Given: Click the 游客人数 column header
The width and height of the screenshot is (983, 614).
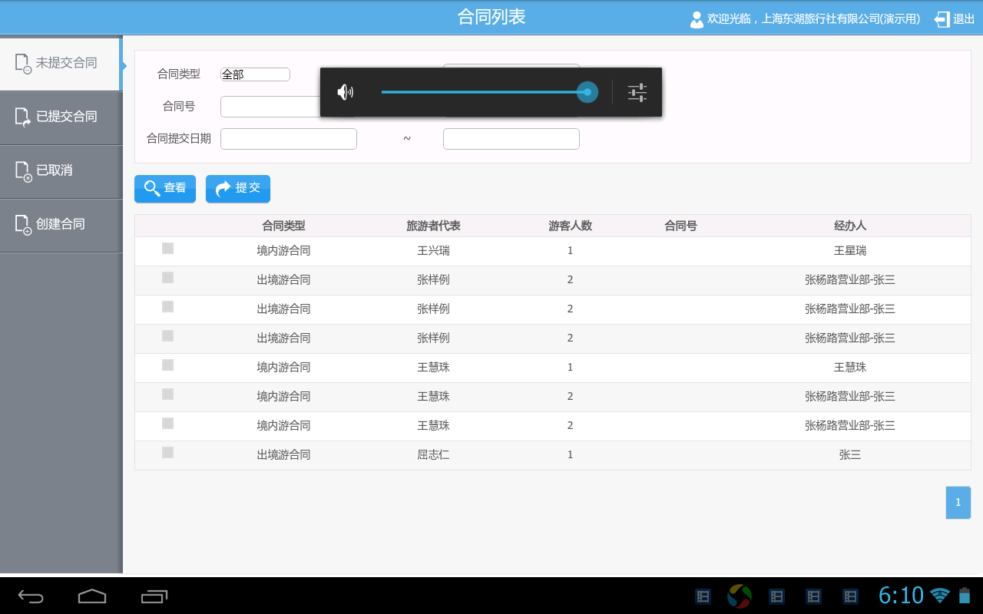Looking at the screenshot, I should click(x=570, y=226).
